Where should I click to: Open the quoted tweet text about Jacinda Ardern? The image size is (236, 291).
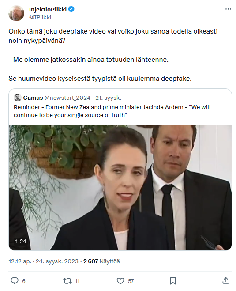click(x=112, y=111)
